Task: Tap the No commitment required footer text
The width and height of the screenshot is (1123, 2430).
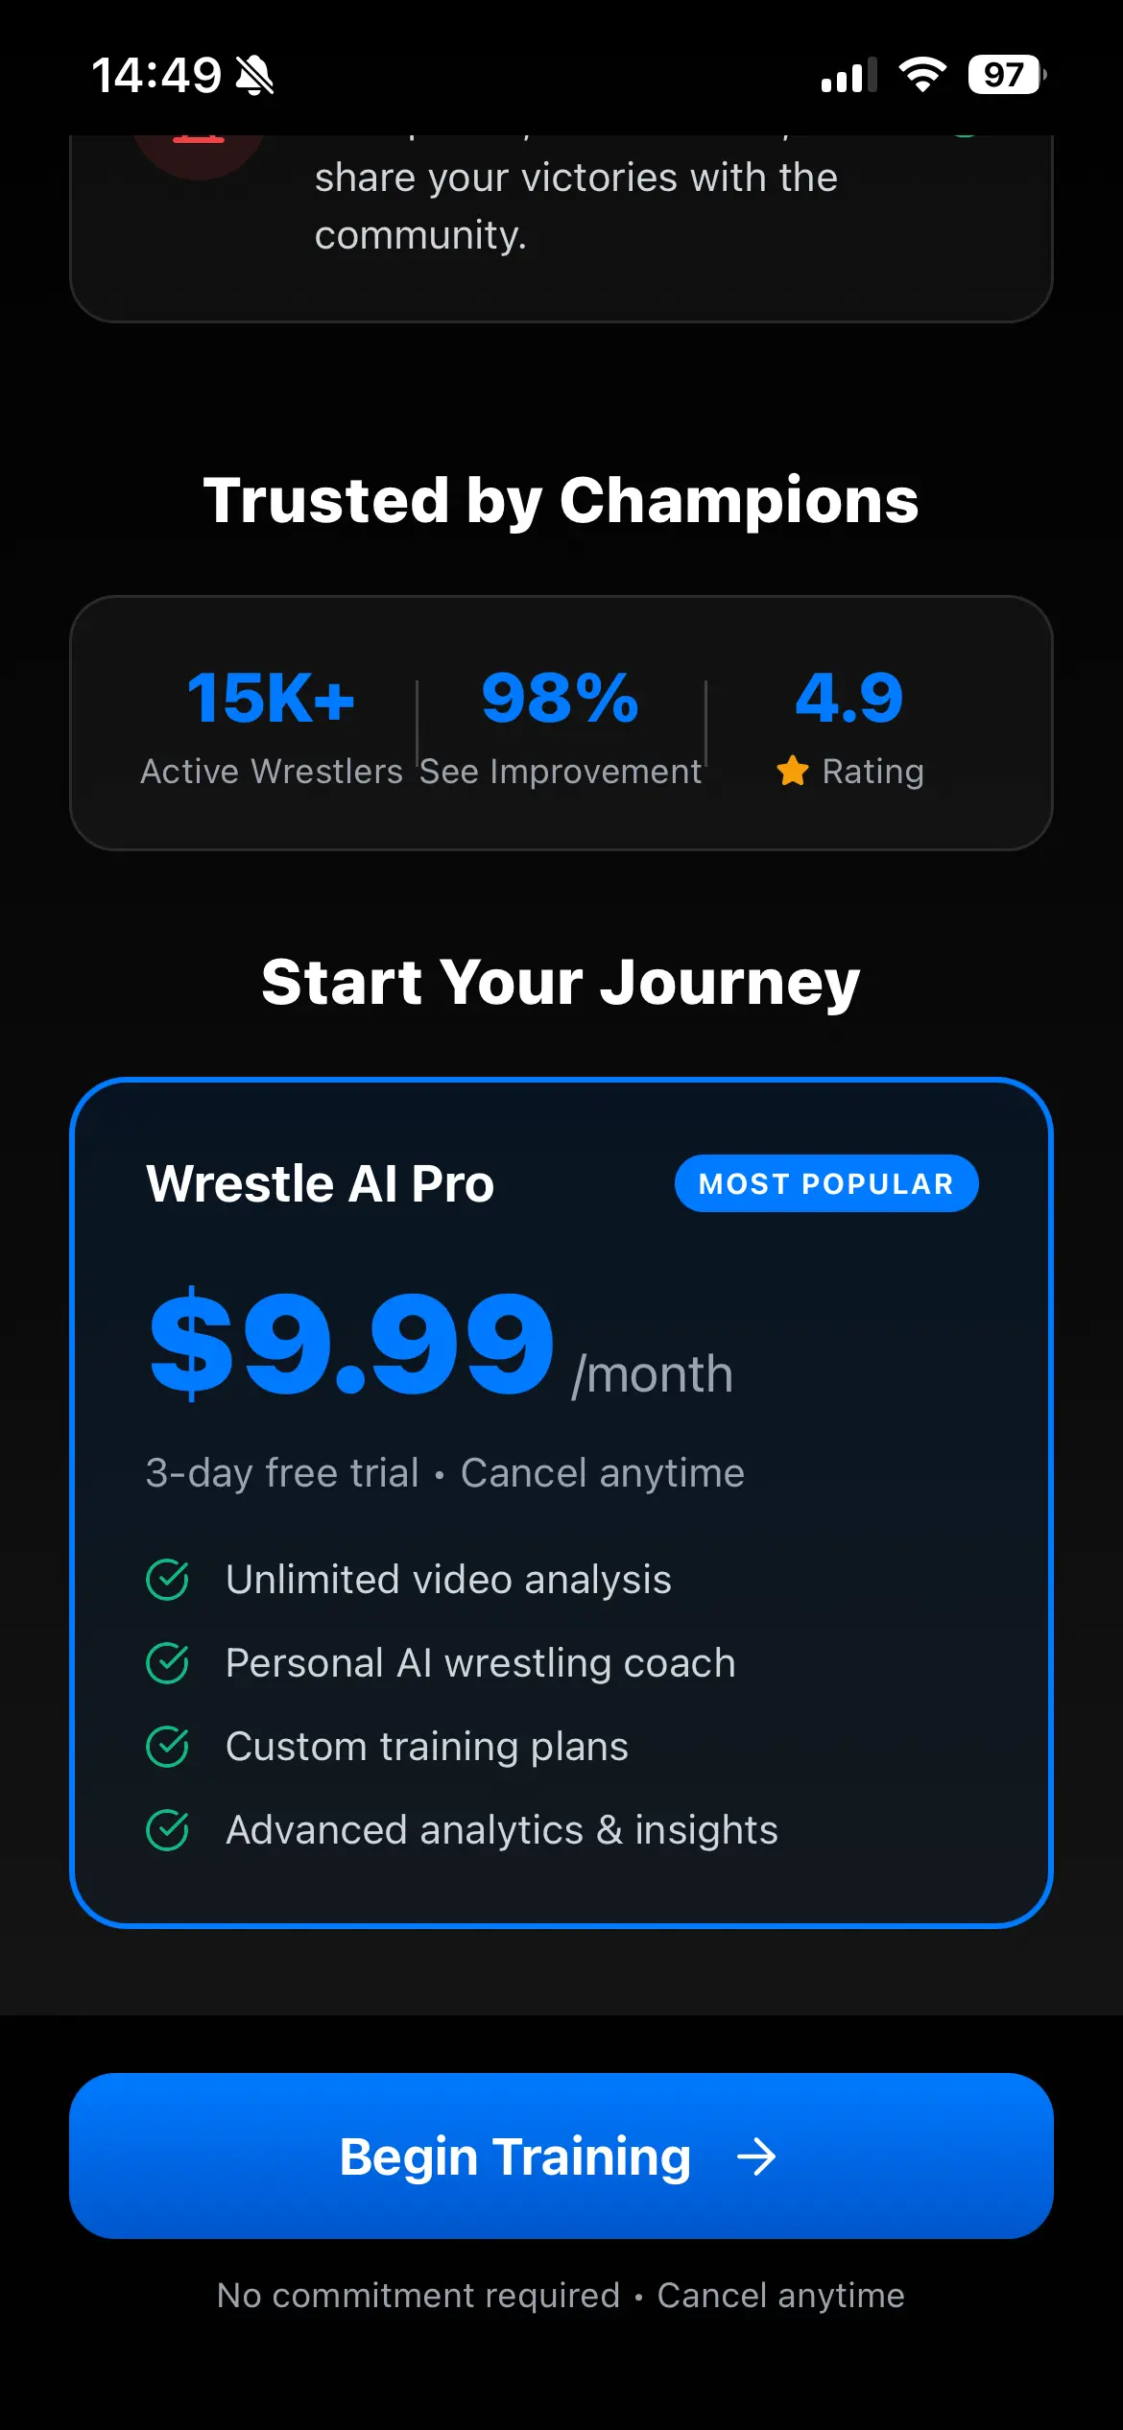Action: (418, 2295)
